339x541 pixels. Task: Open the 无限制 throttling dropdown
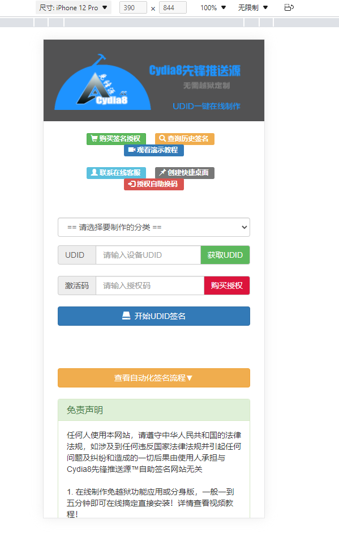253,7
